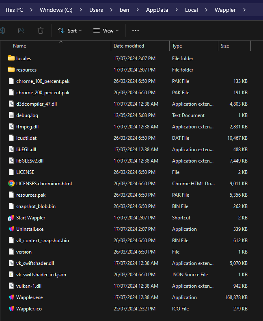Click the Start Wappler shortcut icon
This screenshot has width=263, height=321.
(11, 218)
